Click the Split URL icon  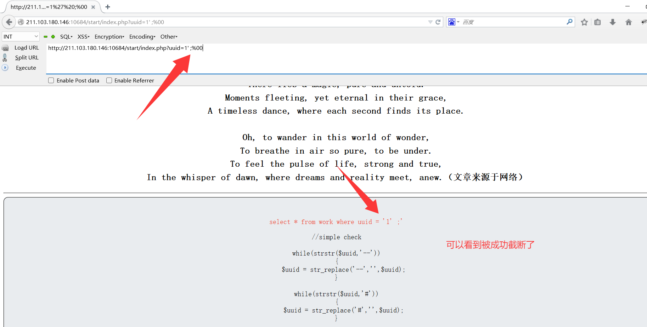tap(5, 58)
